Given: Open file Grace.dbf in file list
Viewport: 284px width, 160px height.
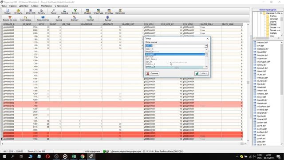Looking at the screenshot, I should pos(261,97).
